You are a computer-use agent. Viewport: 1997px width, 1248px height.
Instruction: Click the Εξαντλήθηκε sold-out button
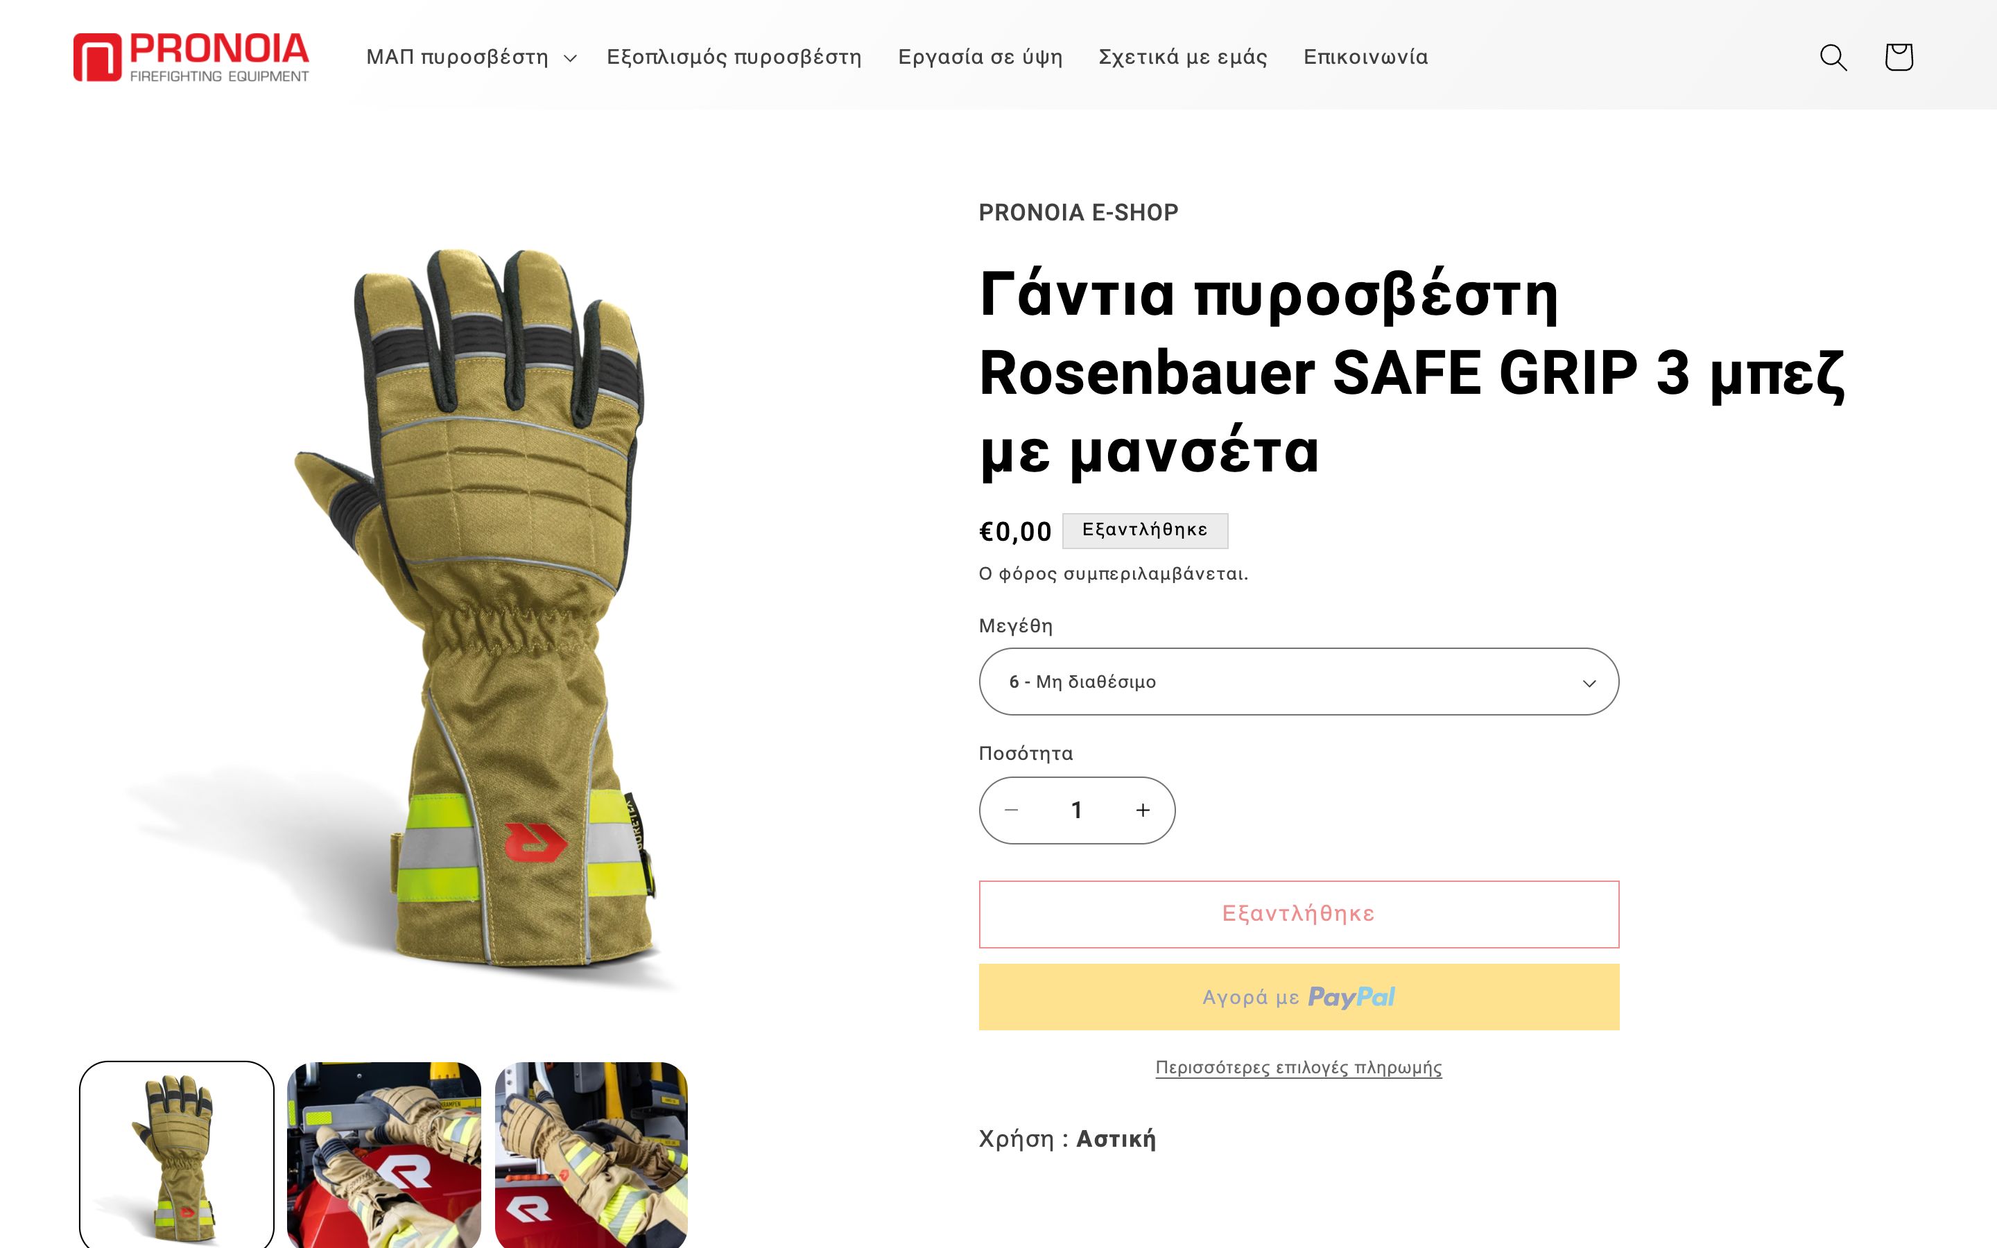pyautogui.click(x=1299, y=914)
